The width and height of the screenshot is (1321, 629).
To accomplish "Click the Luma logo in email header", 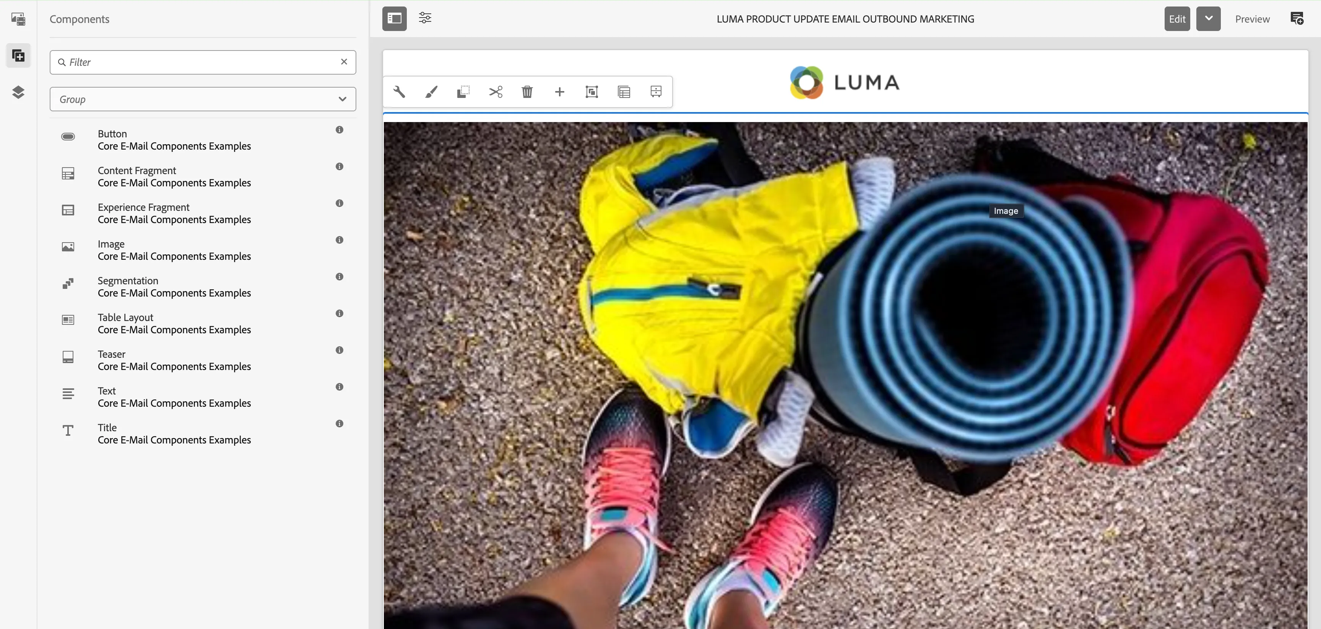I will 845,82.
